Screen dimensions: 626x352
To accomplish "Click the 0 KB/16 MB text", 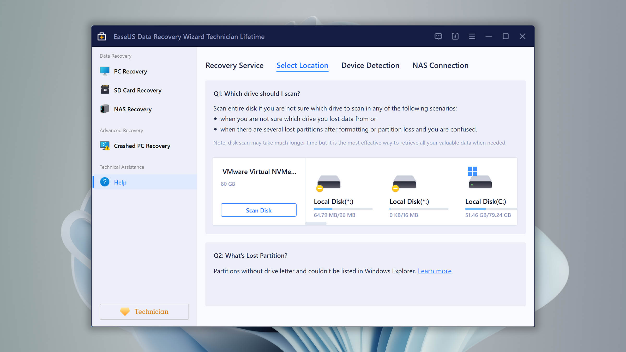I will click(x=404, y=215).
